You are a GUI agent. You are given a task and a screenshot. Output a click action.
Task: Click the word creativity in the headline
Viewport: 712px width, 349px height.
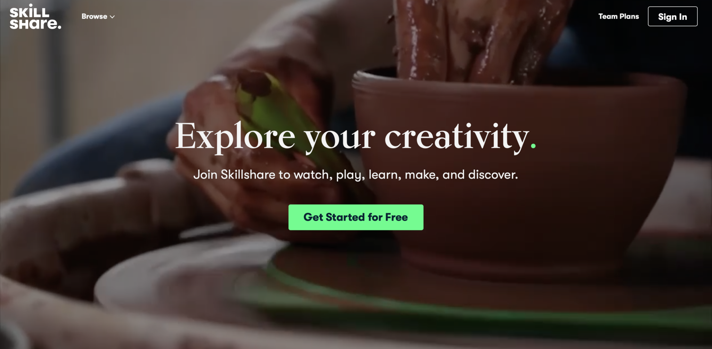(x=457, y=137)
